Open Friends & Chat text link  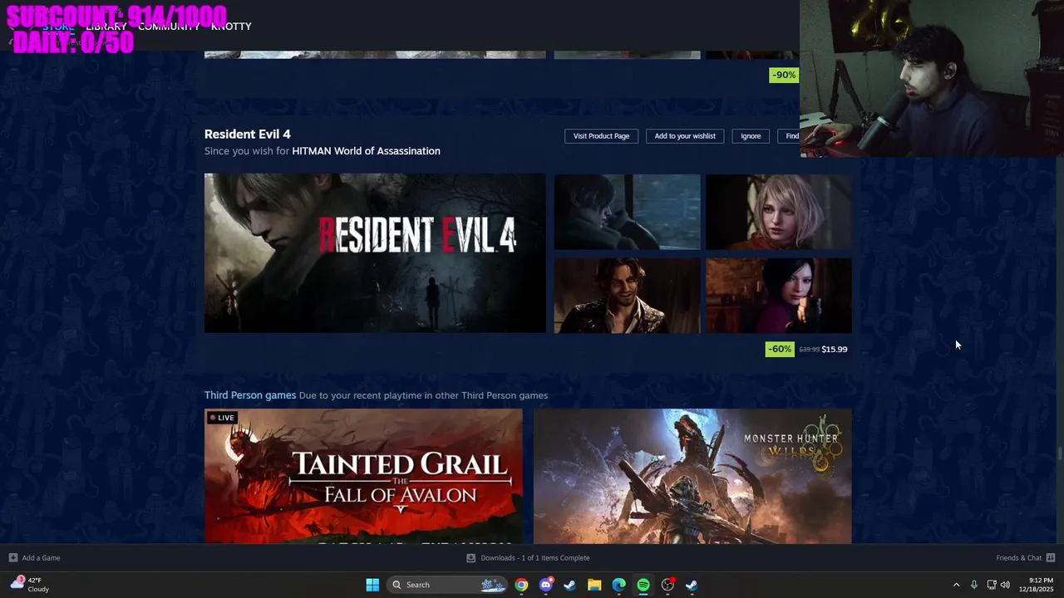click(1018, 558)
